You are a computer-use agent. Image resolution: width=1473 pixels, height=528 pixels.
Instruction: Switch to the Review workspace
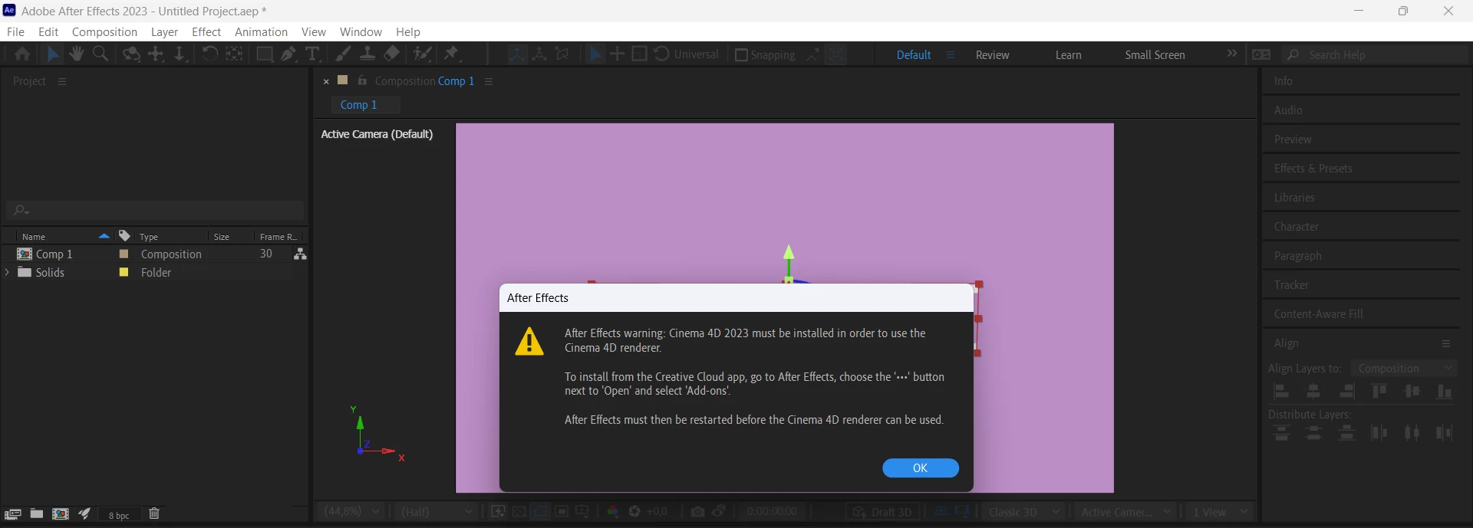tap(993, 55)
